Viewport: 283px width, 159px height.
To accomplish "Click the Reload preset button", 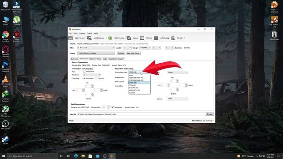I will (121, 53).
